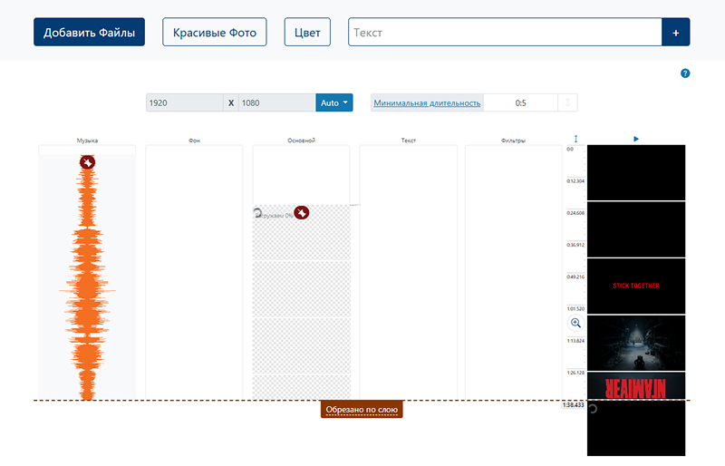Click the empty Фильтры layer column
This screenshot has width=725, height=466.
(x=513, y=272)
